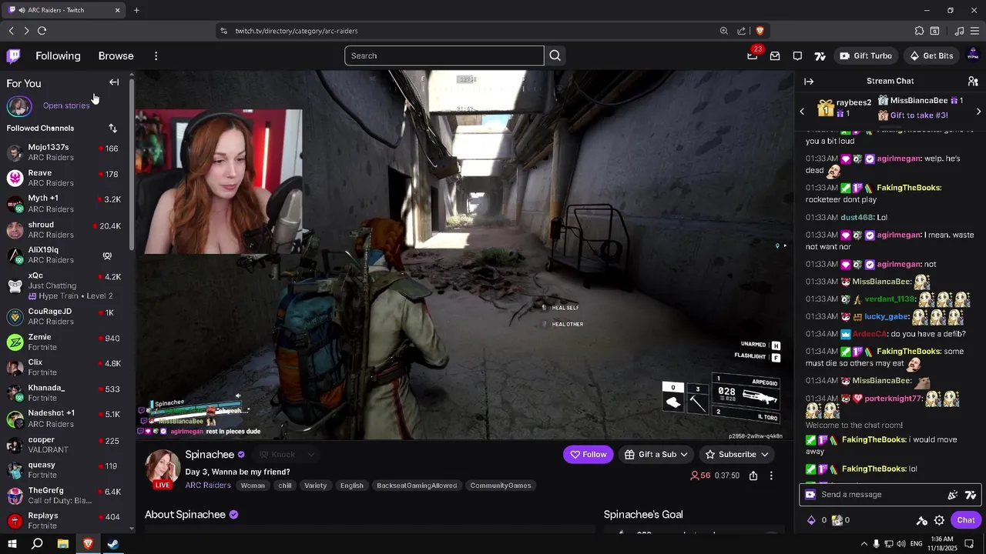Click the 7TV icon in top navigation
Image resolution: width=986 pixels, height=554 pixels.
820,55
